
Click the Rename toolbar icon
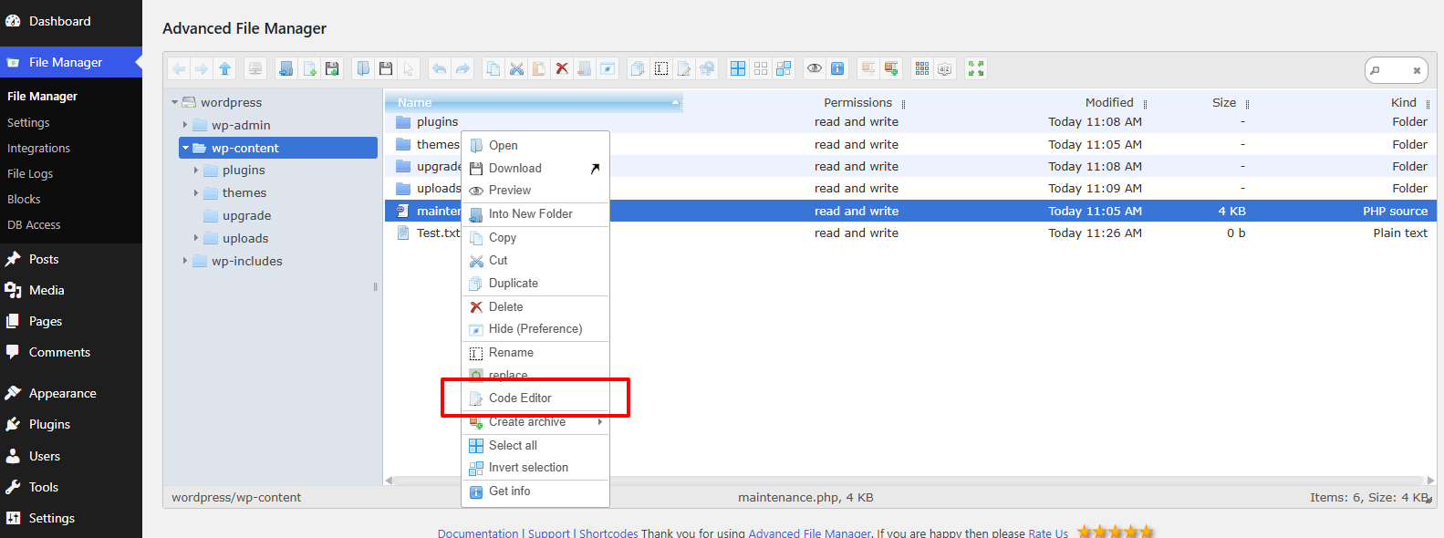[661, 68]
